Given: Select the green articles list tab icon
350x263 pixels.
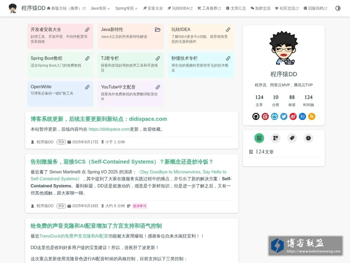Looking at the screenshot, I should [259, 138].
